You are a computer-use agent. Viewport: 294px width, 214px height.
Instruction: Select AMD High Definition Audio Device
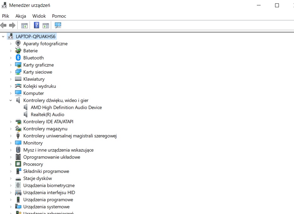[x=66, y=107]
